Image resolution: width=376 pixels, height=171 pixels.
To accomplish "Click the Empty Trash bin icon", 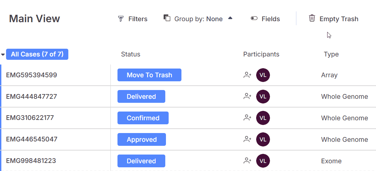I will point(312,18).
